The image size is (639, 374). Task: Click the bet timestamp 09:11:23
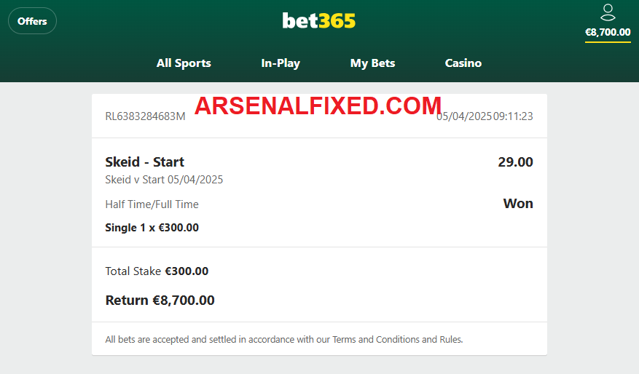(x=513, y=116)
